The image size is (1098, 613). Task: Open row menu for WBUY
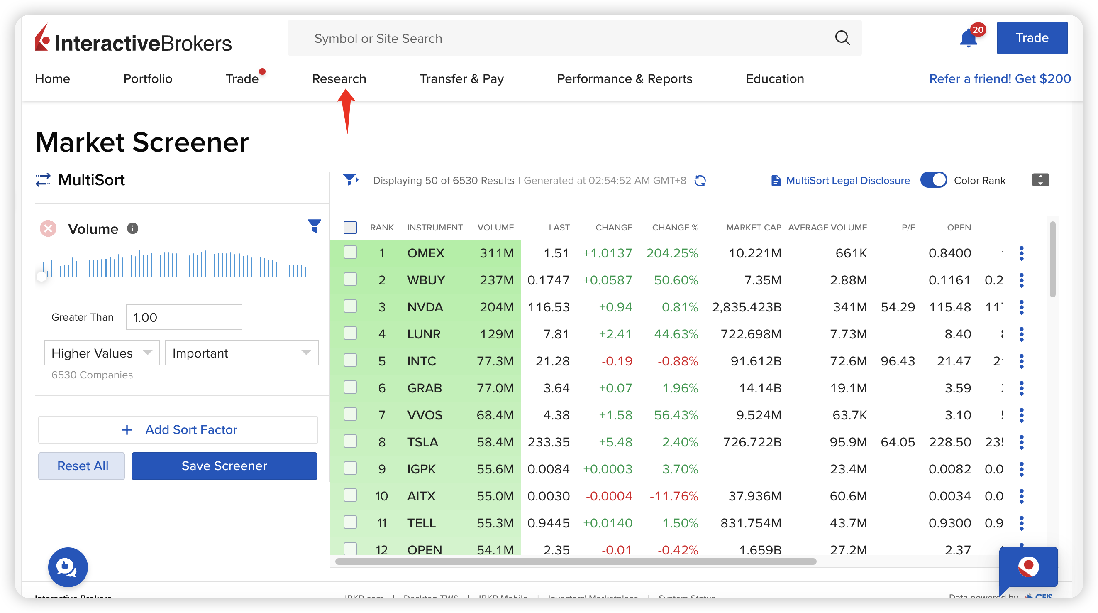point(1021,280)
